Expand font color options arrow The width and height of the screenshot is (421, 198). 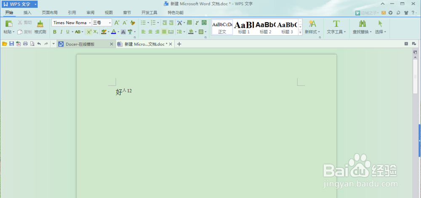click(x=118, y=32)
